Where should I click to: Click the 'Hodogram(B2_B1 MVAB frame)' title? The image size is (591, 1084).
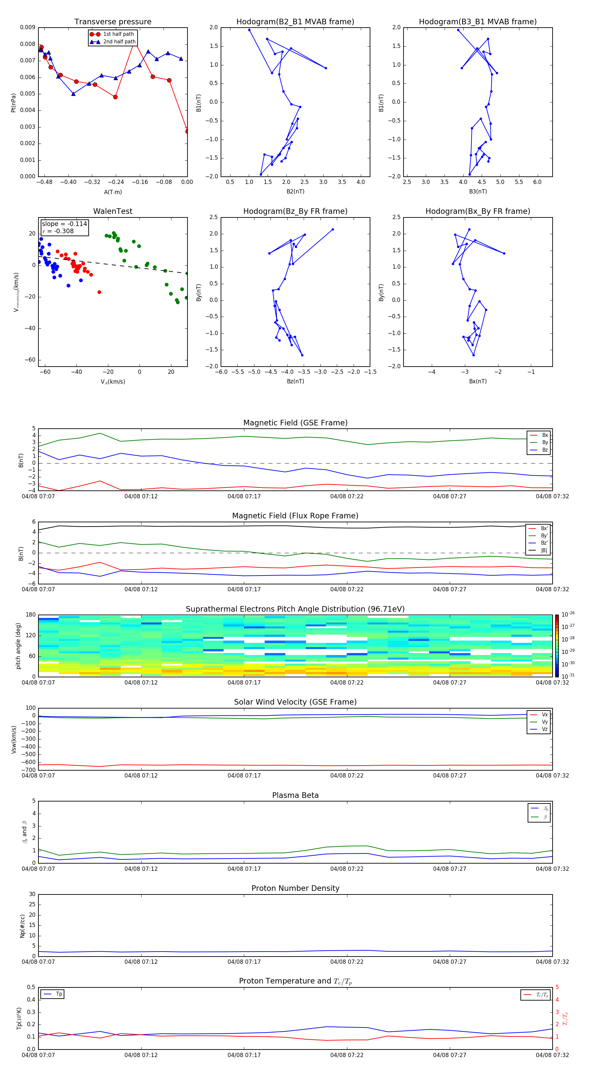(x=295, y=22)
